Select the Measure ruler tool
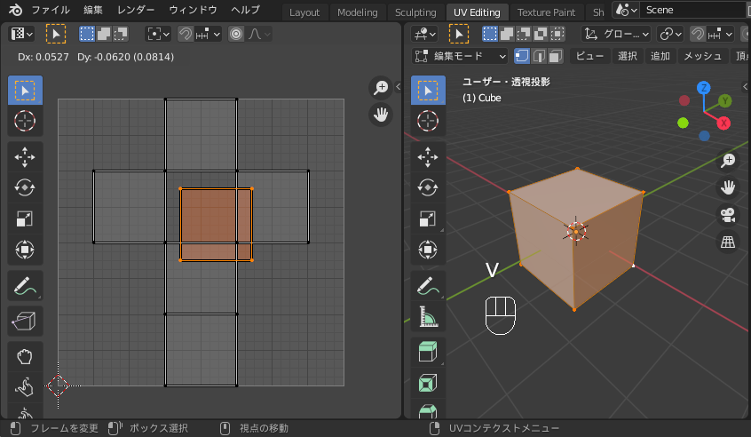The width and height of the screenshot is (751, 437). pyautogui.click(x=428, y=316)
